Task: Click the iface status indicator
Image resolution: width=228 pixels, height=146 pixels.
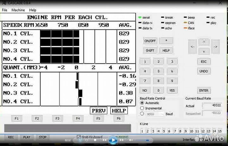Action: (x=185, y=28)
